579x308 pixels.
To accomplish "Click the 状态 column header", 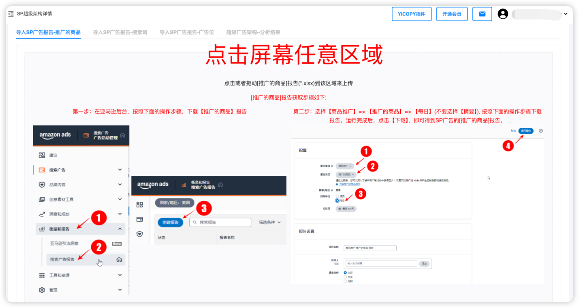I will pos(161,238).
